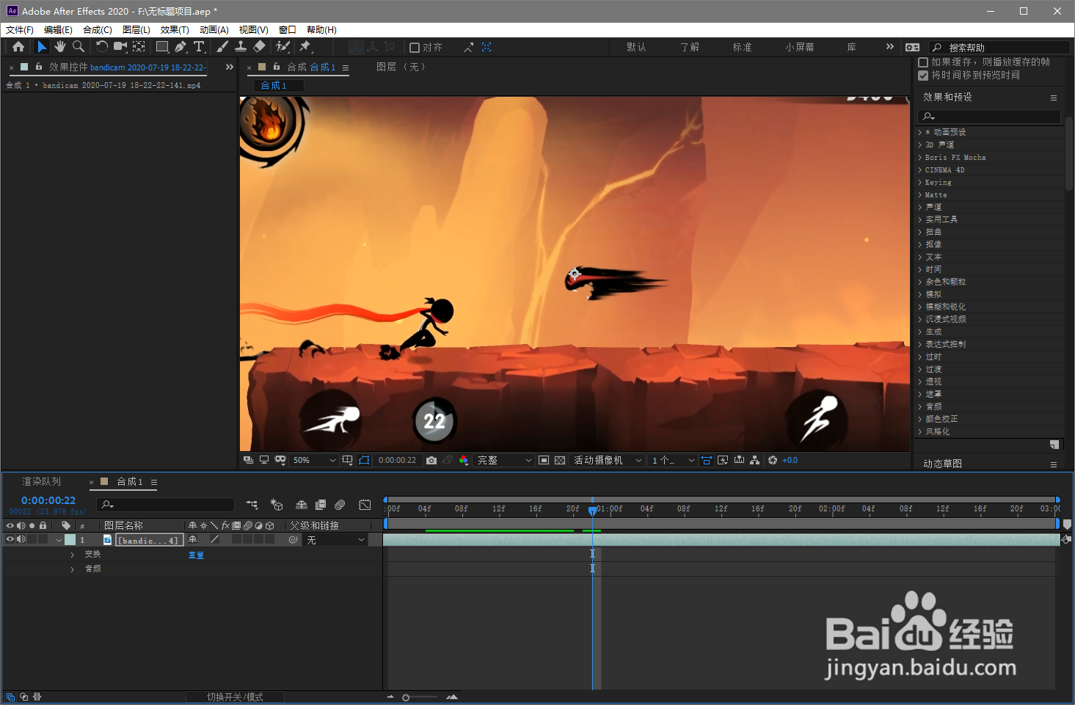
Task: Open the 完整 resolution dropdown
Action: coord(504,460)
